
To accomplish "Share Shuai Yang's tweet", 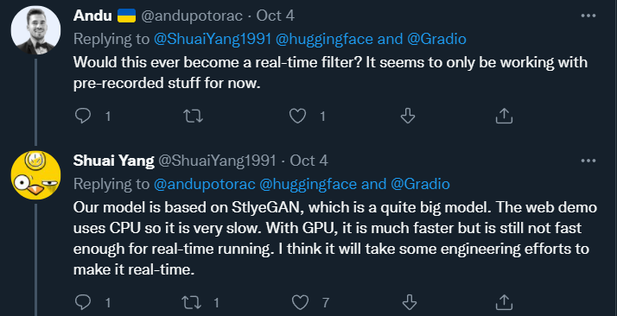I will pos(504,302).
